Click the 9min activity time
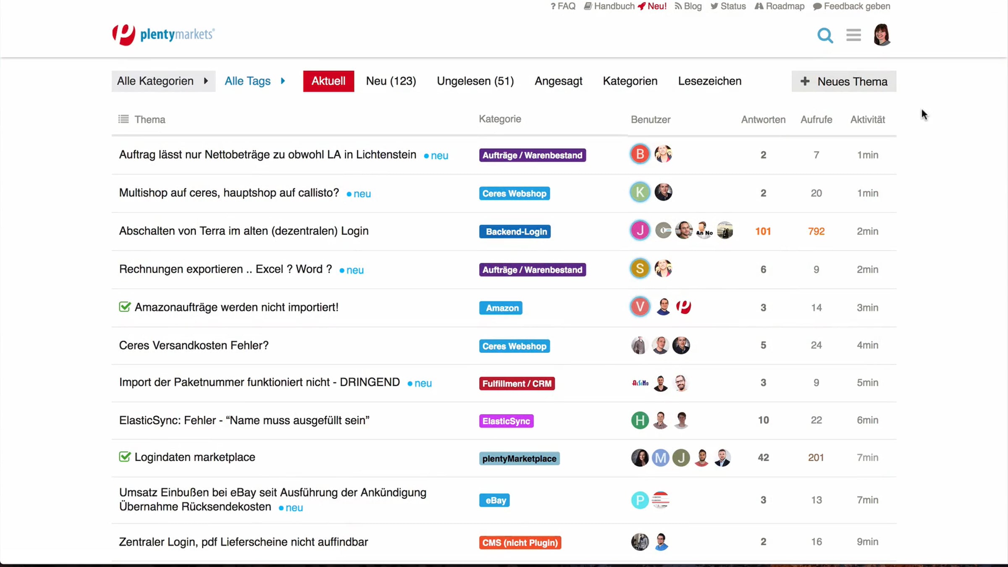 [868, 542]
